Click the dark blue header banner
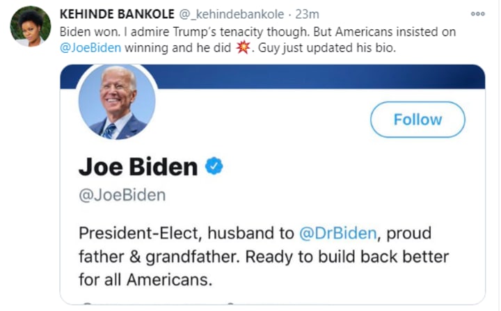The image size is (501, 311). (319, 77)
